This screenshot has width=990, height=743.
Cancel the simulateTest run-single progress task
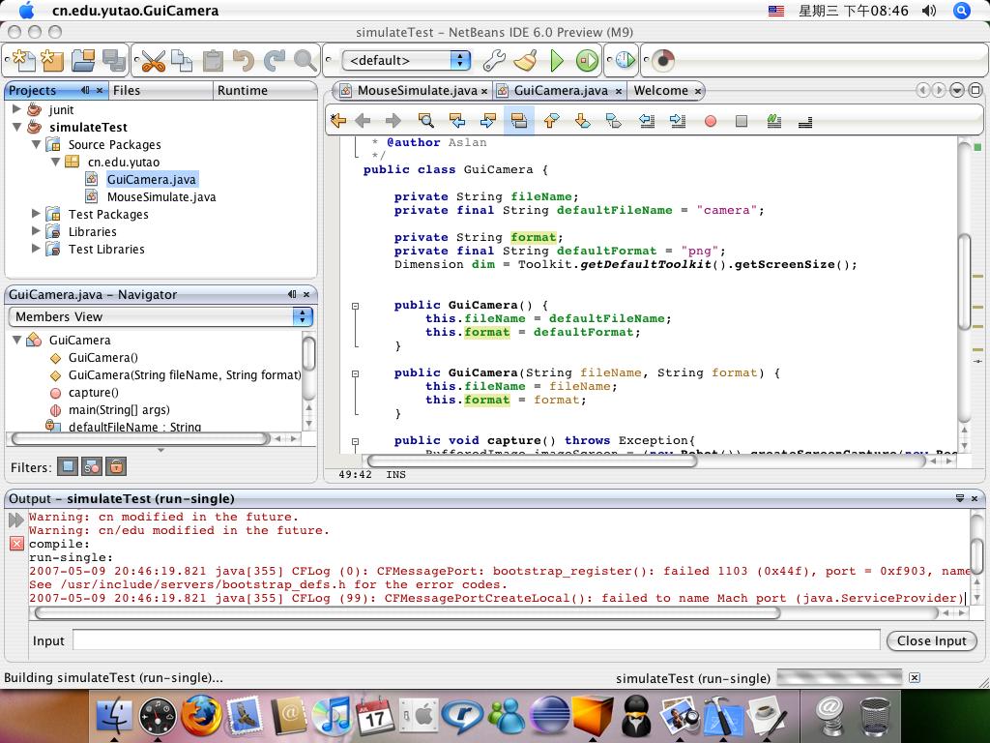click(x=914, y=677)
